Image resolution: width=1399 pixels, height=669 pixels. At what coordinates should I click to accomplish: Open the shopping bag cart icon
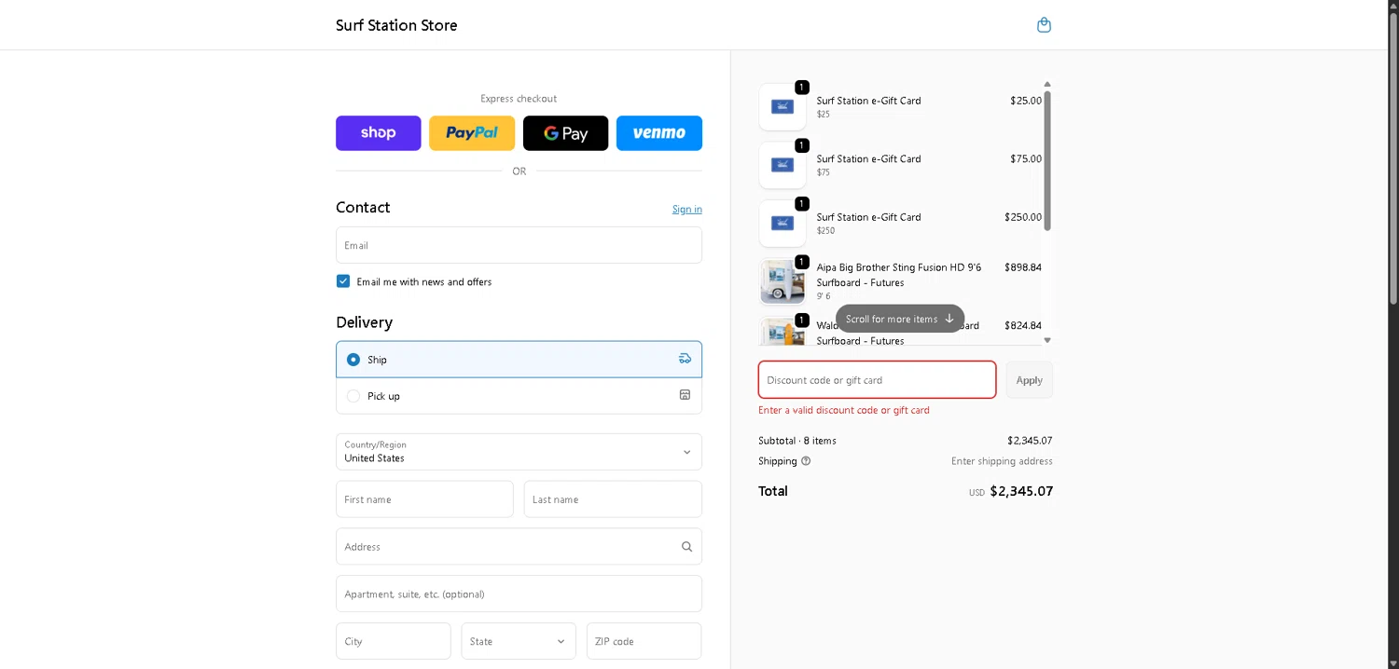pyautogui.click(x=1044, y=25)
